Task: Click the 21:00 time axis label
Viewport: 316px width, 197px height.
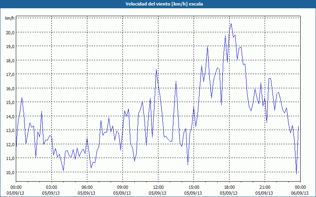Action: pyautogui.click(x=265, y=188)
